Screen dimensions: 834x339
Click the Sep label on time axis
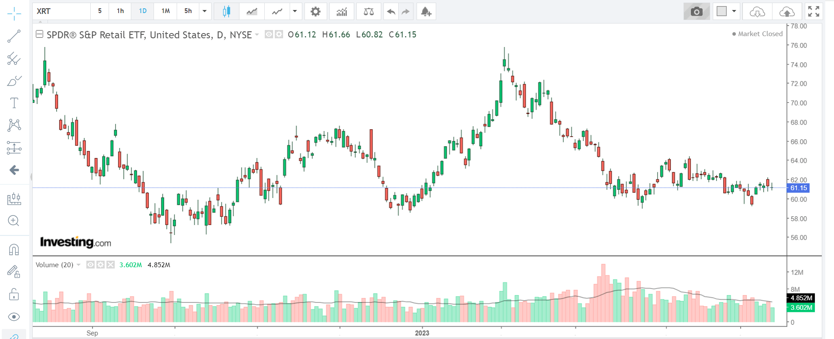92,333
